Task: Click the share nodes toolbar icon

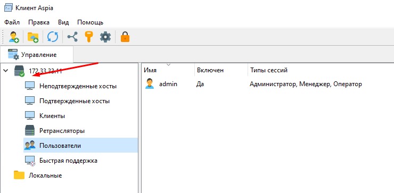Action: [72, 37]
